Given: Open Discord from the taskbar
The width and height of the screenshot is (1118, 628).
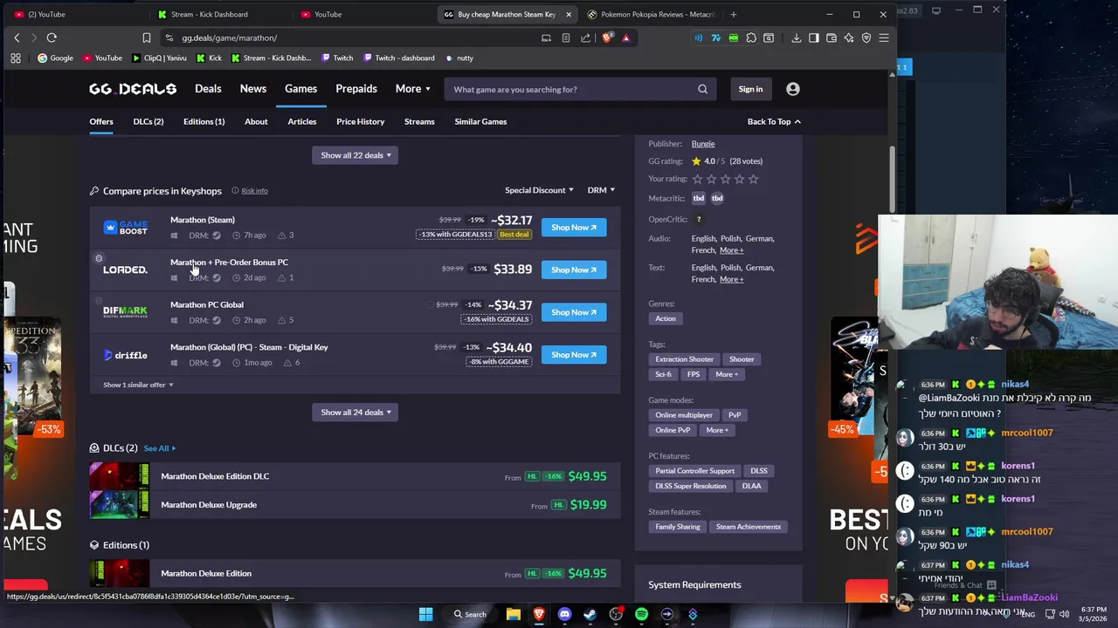Looking at the screenshot, I should [x=564, y=614].
